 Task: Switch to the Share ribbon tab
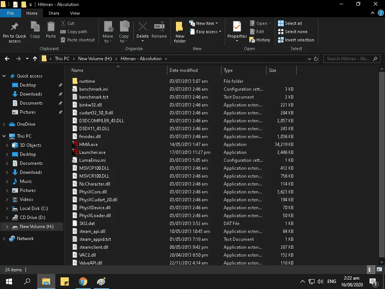54,13
